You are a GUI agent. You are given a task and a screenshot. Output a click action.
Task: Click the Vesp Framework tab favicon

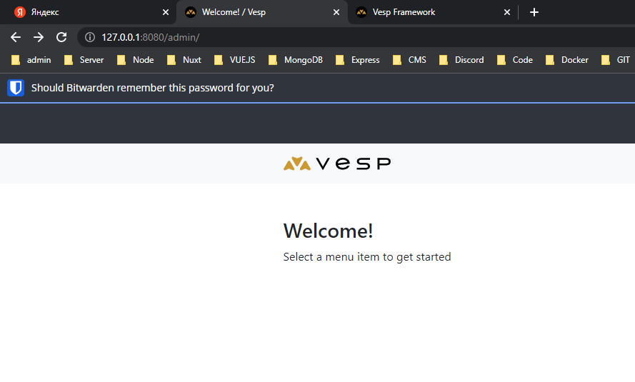tap(361, 12)
